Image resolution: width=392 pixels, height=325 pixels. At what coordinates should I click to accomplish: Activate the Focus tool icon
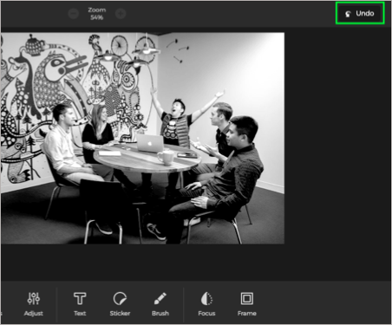click(x=206, y=298)
